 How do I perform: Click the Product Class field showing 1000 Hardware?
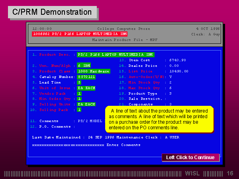point(93,71)
